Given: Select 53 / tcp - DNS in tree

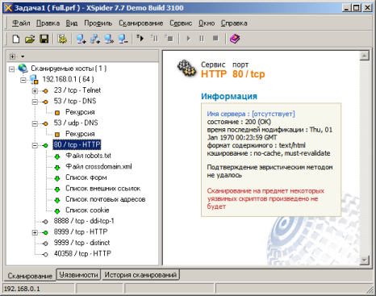Looking at the screenshot, I should [x=75, y=101].
